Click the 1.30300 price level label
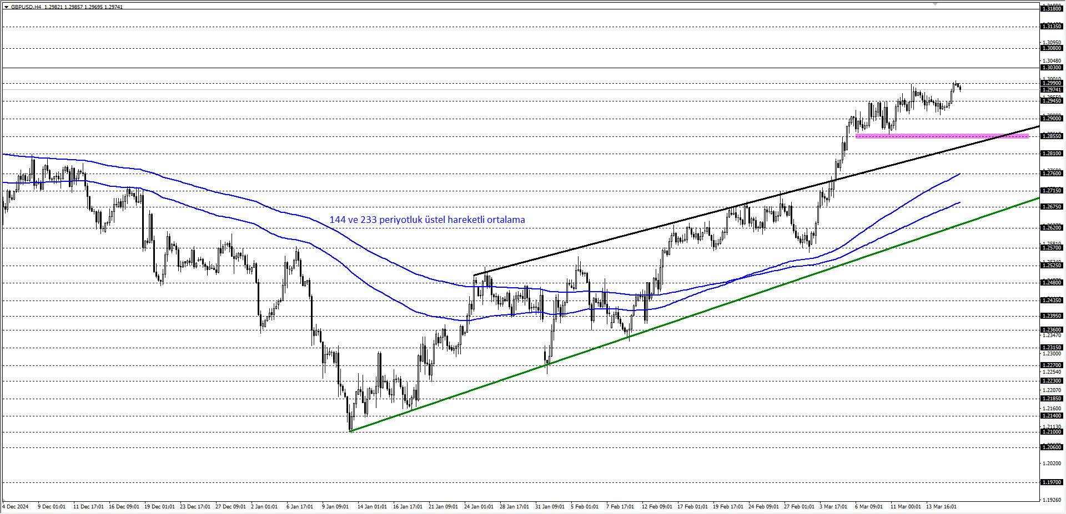 point(1052,68)
